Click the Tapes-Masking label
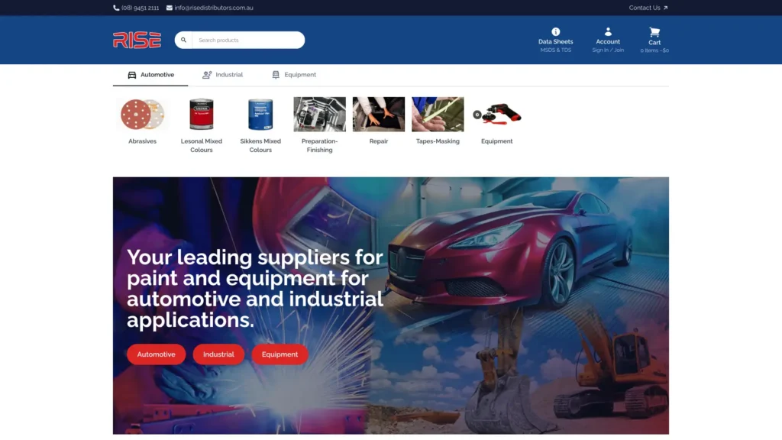 tap(438, 141)
